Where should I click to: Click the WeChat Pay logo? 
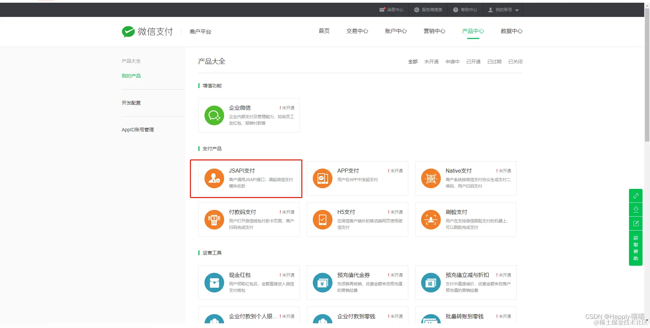(147, 31)
